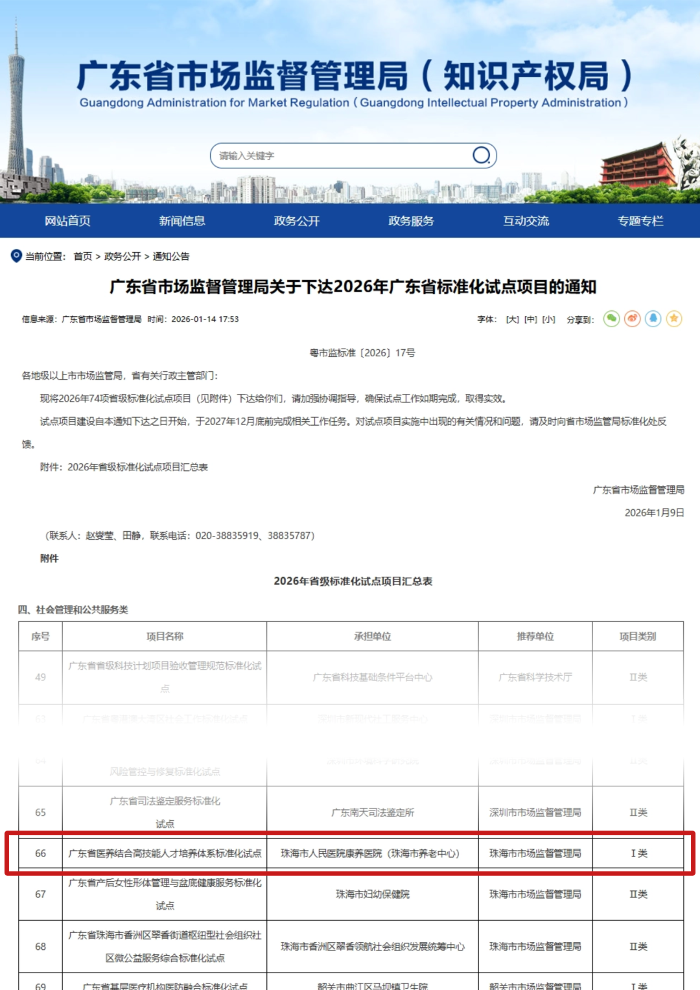Click the search magnifier icon
Image resolution: width=700 pixels, height=990 pixels.
pos(481,155)
